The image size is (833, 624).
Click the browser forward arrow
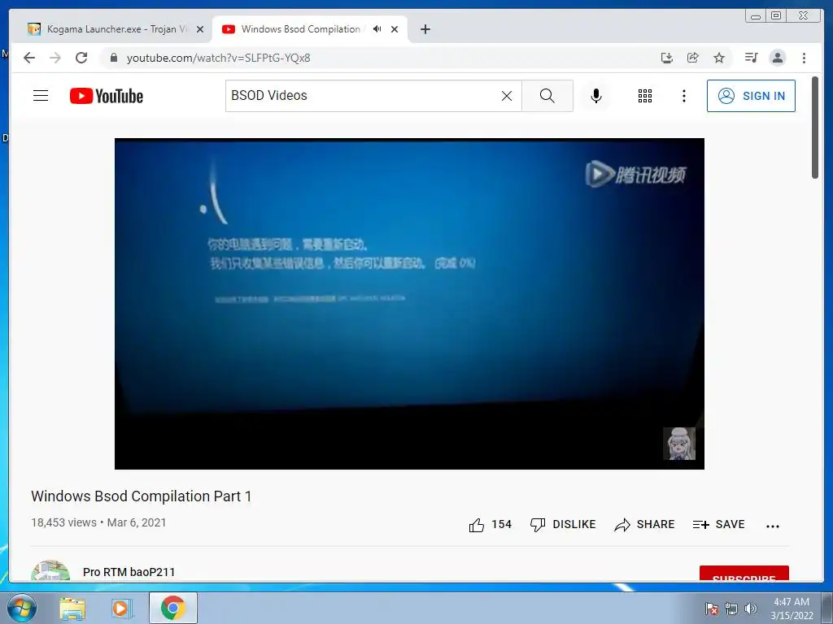coord(55,58)
